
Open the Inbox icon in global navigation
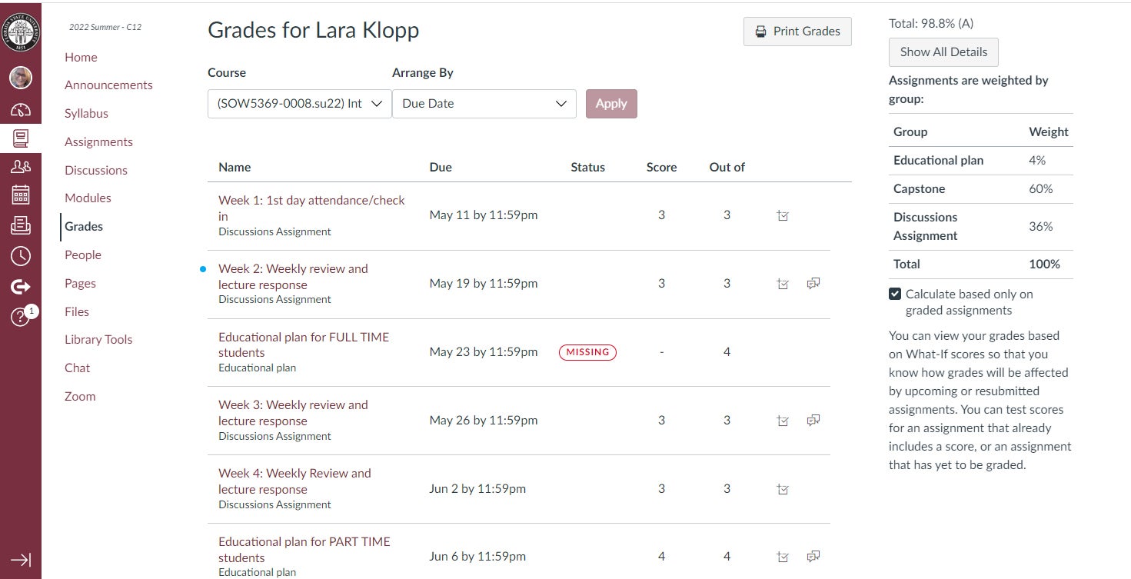(21, 225)
